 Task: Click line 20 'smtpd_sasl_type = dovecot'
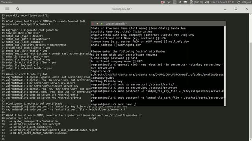click(x=24, y=36)
